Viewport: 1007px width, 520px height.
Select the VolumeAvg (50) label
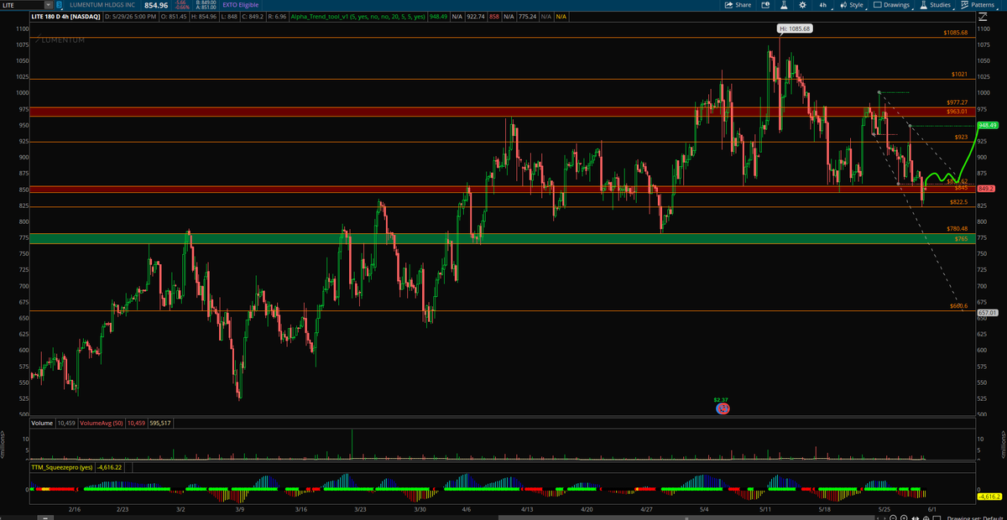[x=103, y=424]
